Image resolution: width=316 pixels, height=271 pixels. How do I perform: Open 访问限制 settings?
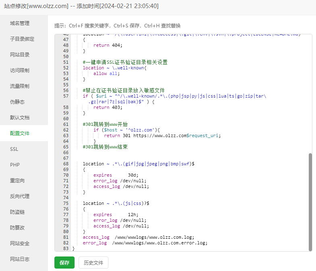(20, 70)
